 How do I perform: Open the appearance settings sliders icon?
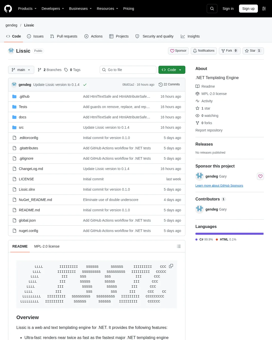pyautogui.click(x=264, y=9)
